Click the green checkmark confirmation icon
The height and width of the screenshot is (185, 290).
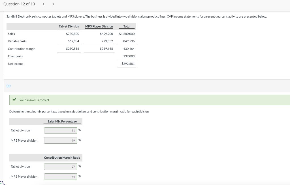pyautogui.click(x=15, y=100)
